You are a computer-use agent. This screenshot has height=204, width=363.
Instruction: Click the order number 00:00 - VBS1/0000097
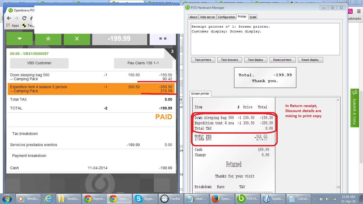tap(29, 54)
